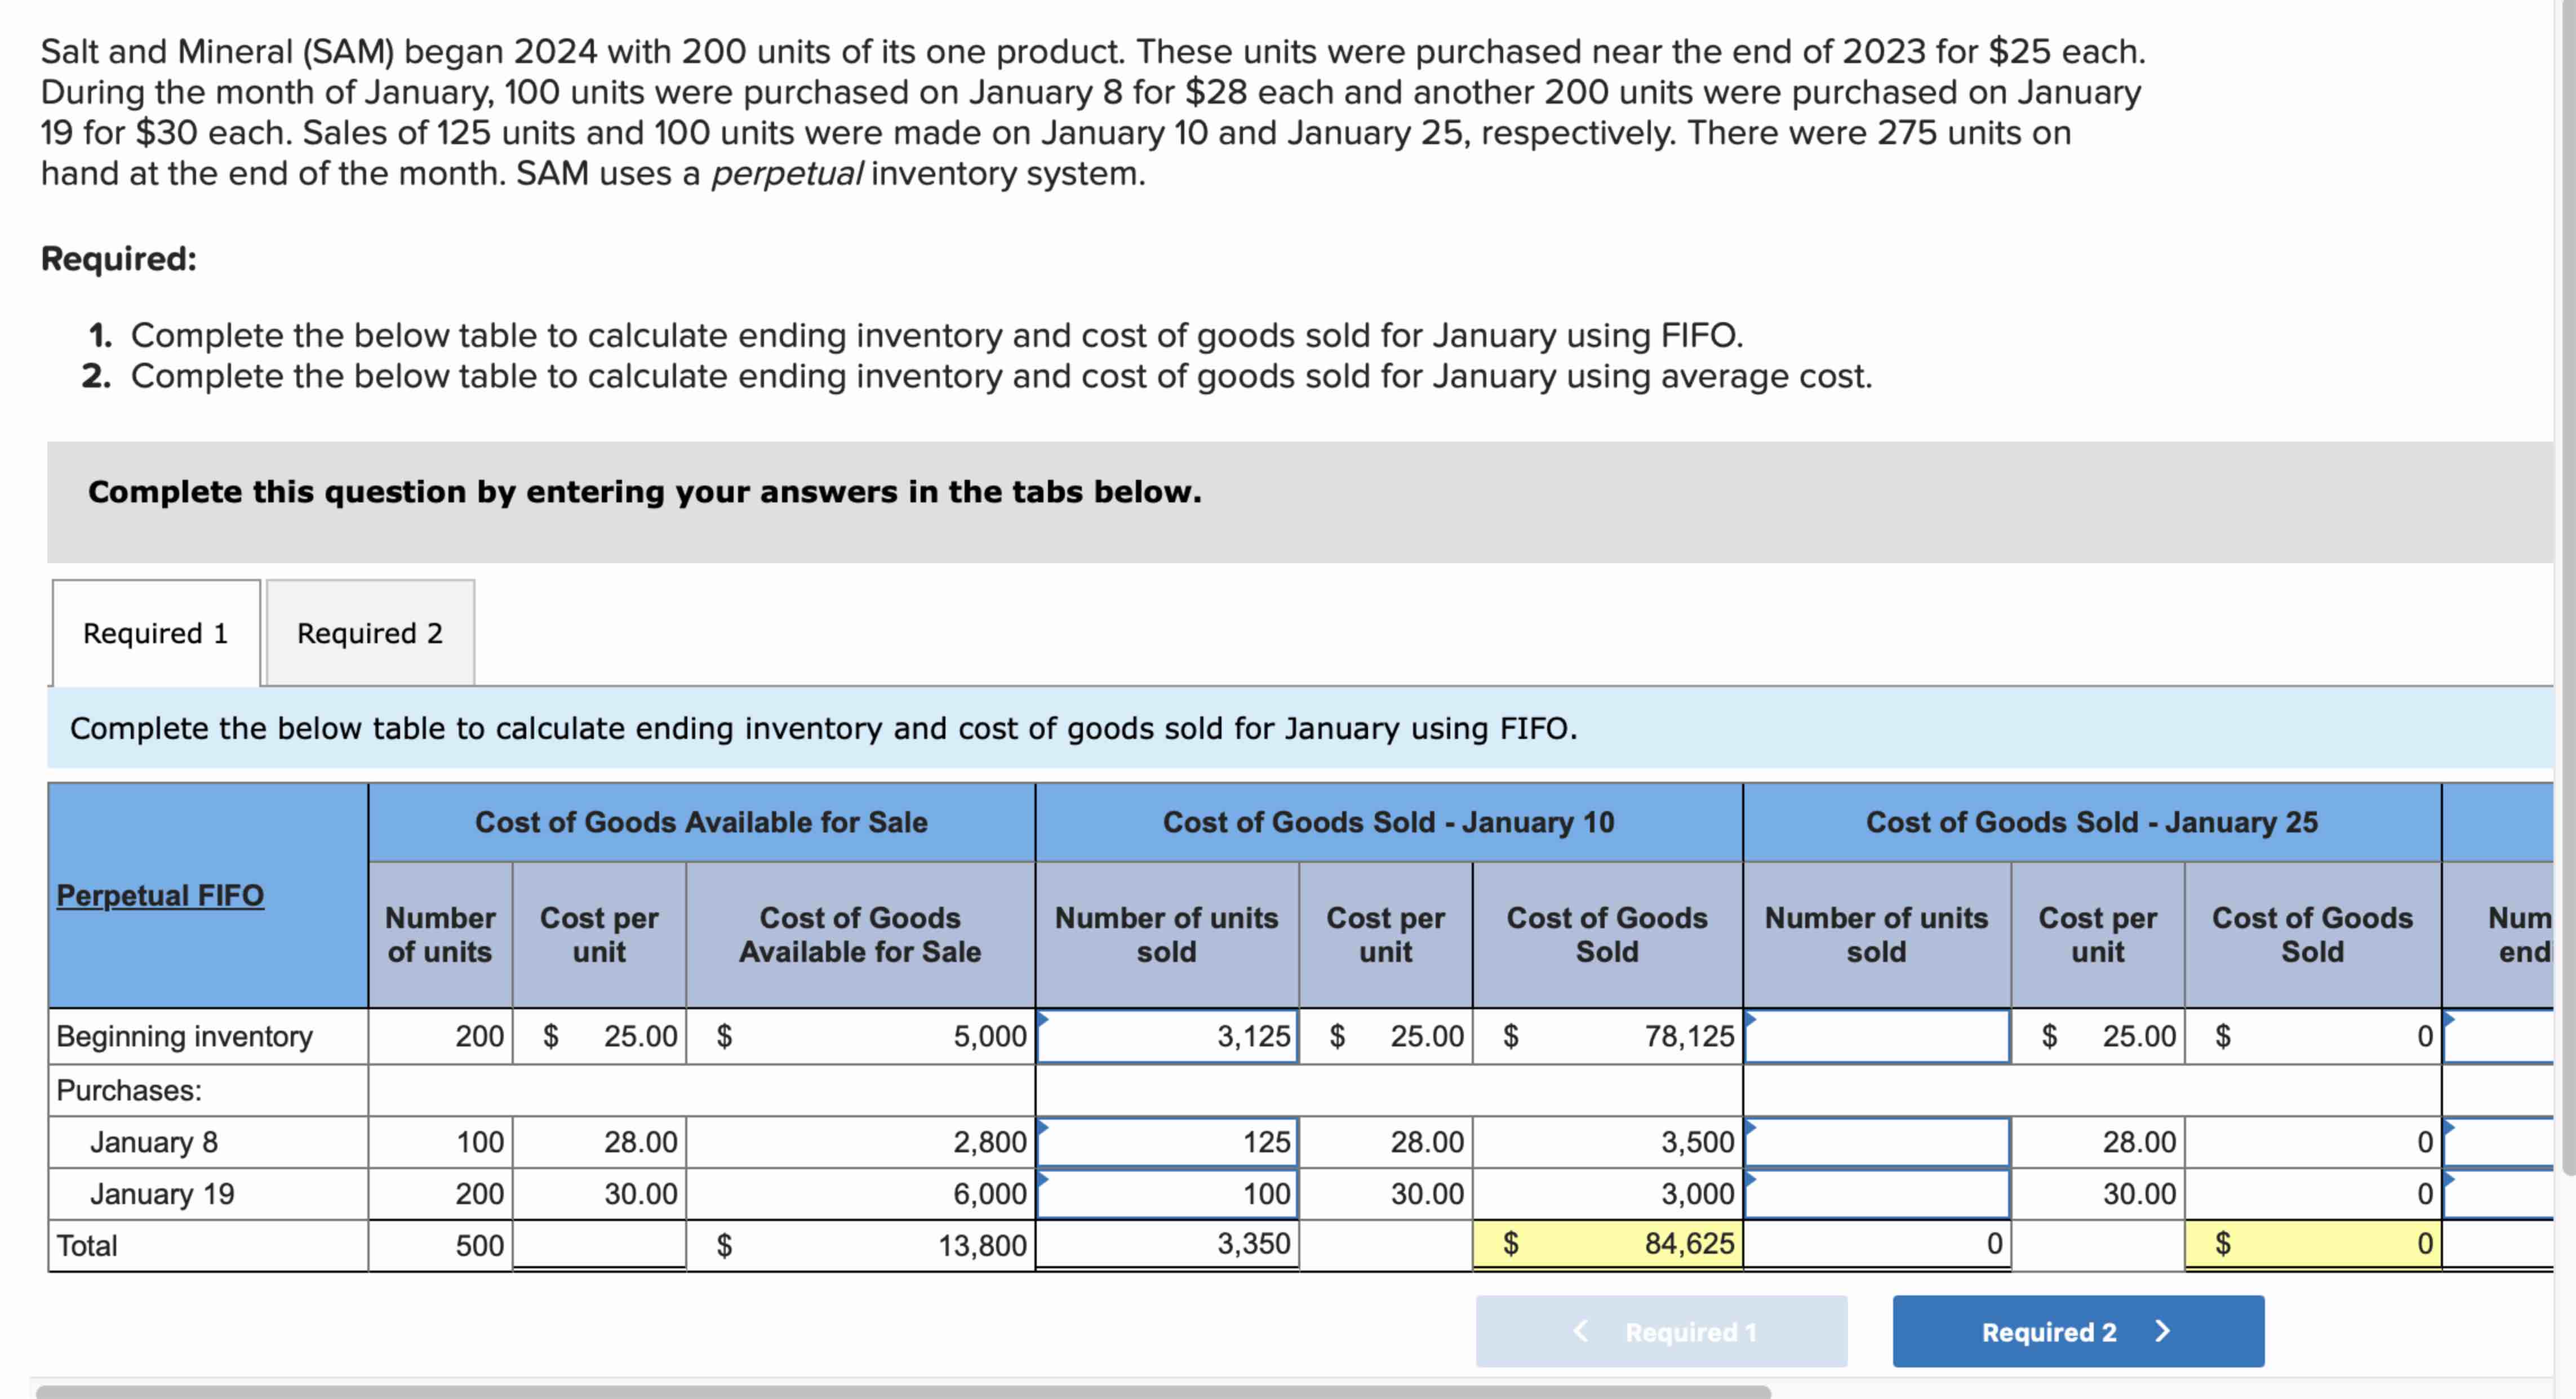Click the empty beginning inventory January 25 units cell

click(x=1878, y=1036)
